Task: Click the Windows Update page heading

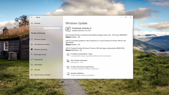Action: point(76,23)
